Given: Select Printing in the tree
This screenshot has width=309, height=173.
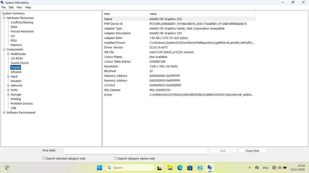Looking at the screenshot, I should point(16,99).
